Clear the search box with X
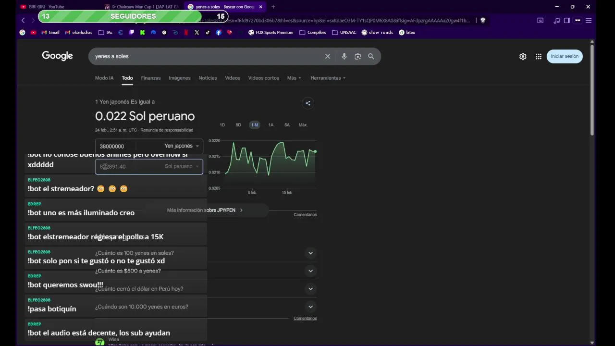Image resolution: width=615 pixels, height=346 pixels. pyautogui.click(x=328, y=56)
